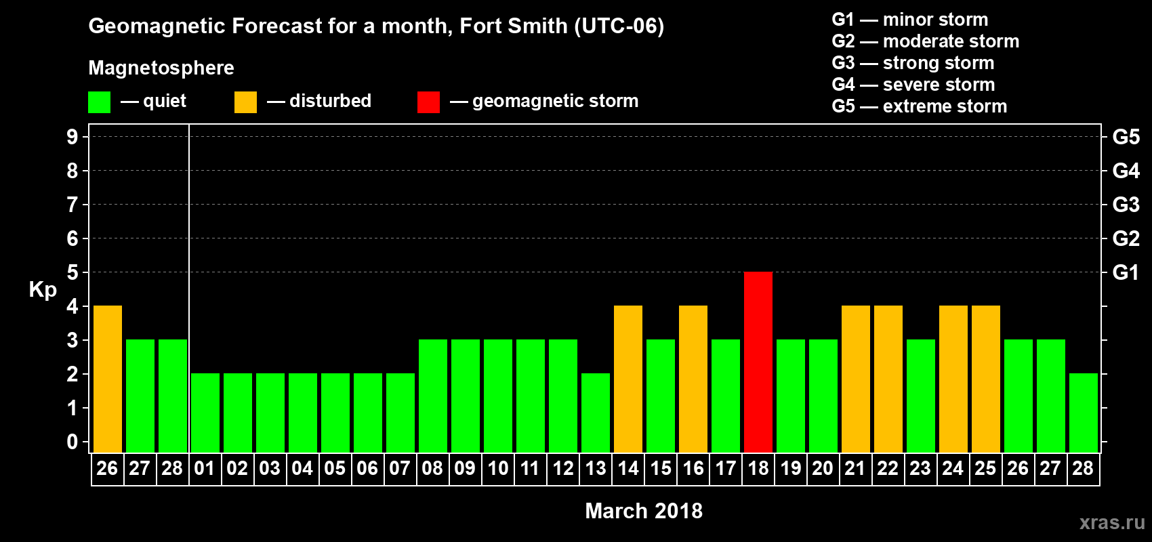This screenshot has height=542, width=1152.
Task: Click the Kp value 3 on the y-axis
Action: [73, 340]
